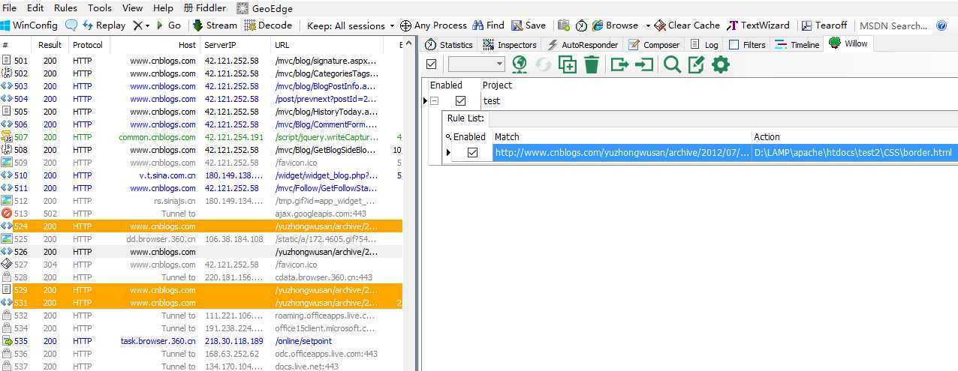Launch Browse in Internet Explorer
Image resolution: width=958 pixels, height=371 pixels.
click(x=615, y=25)
